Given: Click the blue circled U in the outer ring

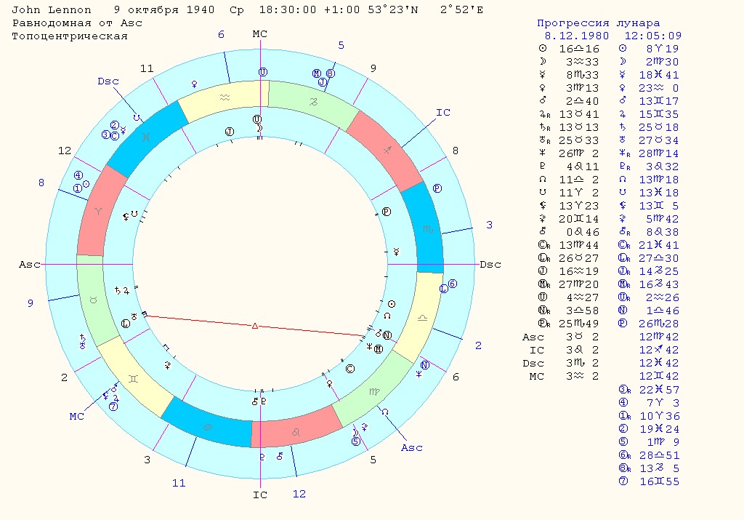Looking at the screenshot, I should (x=263, y=72).
